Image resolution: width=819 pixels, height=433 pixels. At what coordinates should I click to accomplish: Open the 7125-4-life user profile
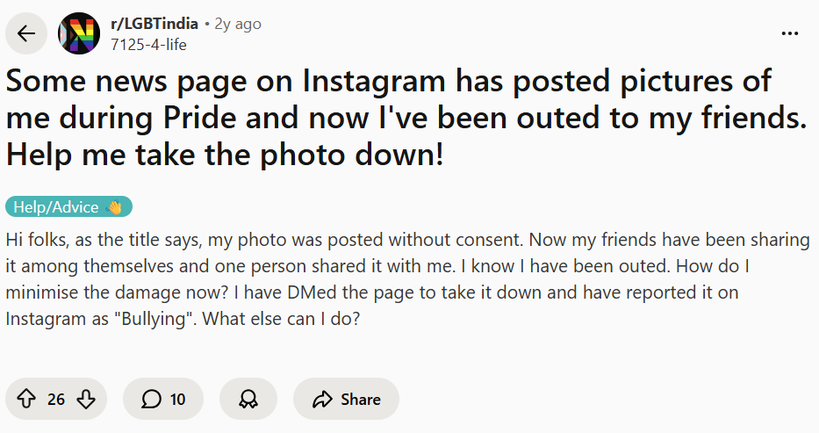[x=148, y=45]
